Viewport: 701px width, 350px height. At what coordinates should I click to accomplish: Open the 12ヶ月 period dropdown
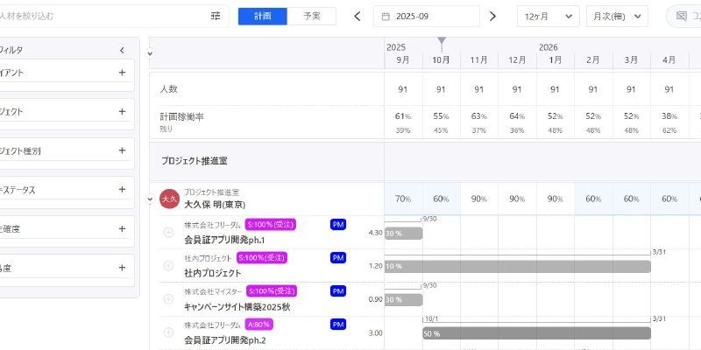pyautogui.click(x=548, y=17)
